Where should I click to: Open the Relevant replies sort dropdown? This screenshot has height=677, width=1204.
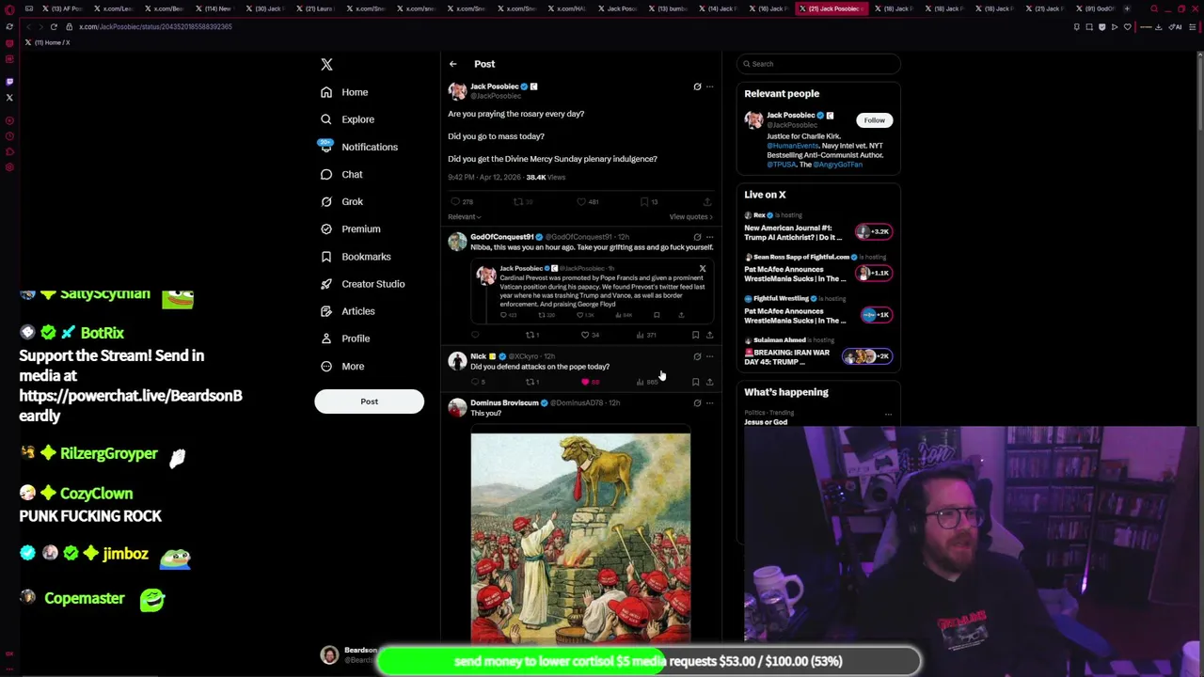click(464, 217)
